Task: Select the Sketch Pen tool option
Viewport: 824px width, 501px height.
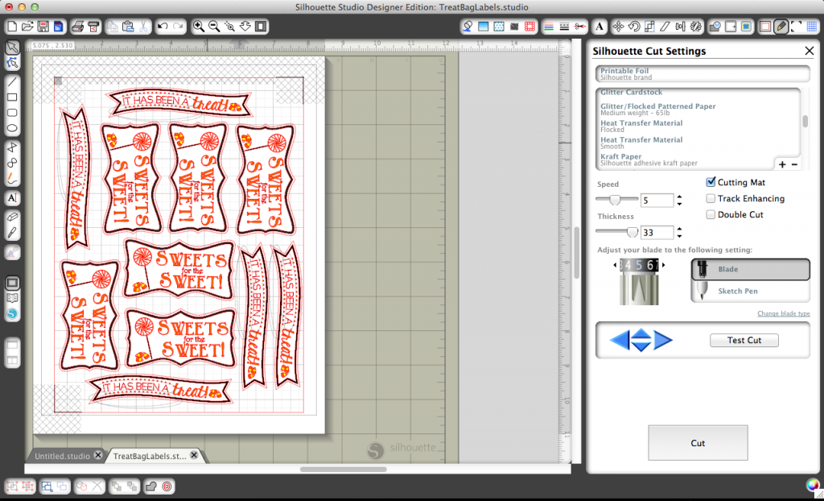Action: [x=750, y=291]
